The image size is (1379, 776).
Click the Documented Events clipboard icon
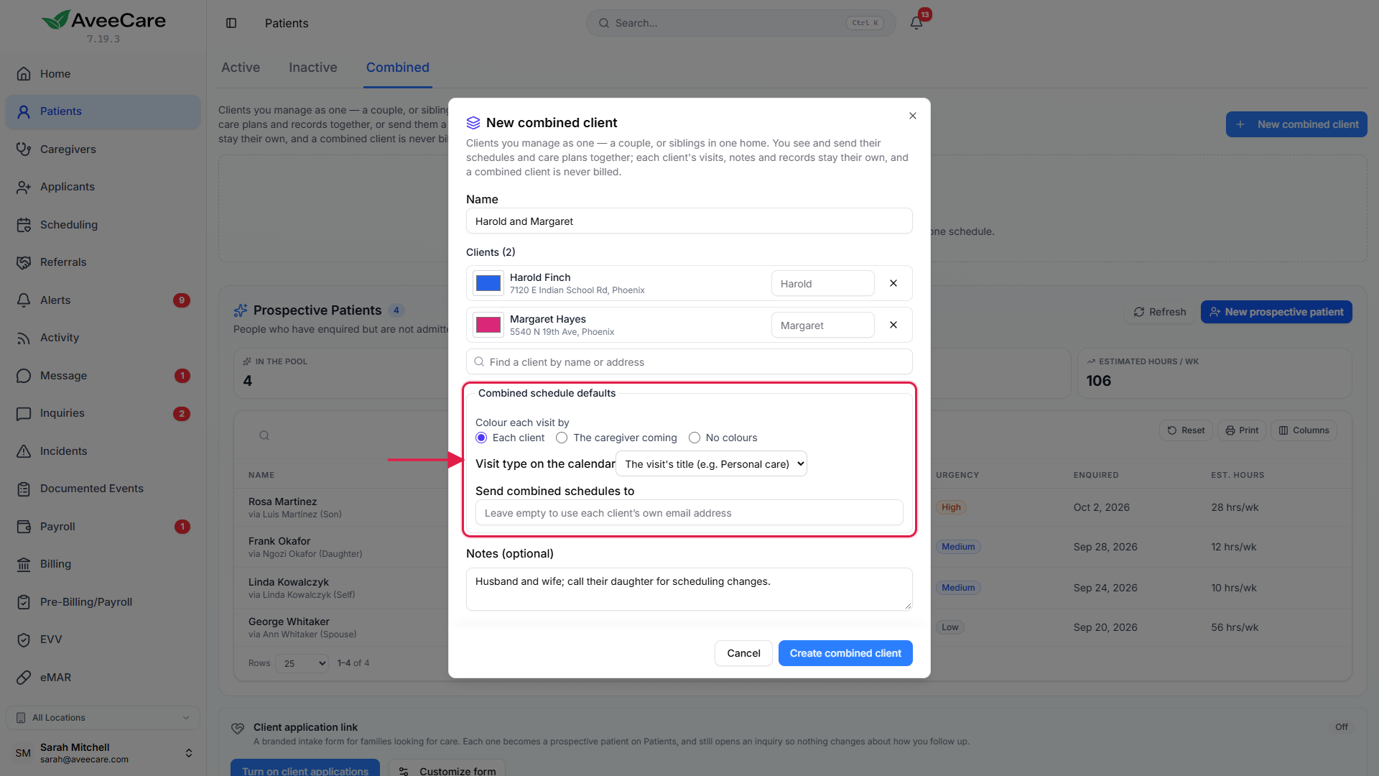pos(24,489)
